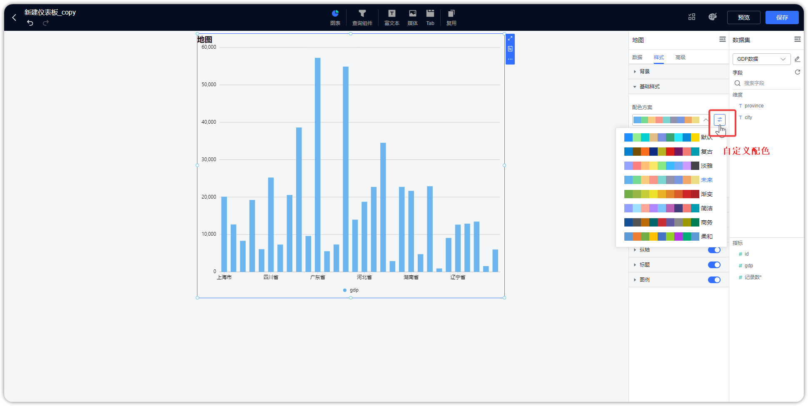Viewport: 808px width, 406px height.
Task: Click the 地图 chart title text
Action: click(x=205, y=40)
